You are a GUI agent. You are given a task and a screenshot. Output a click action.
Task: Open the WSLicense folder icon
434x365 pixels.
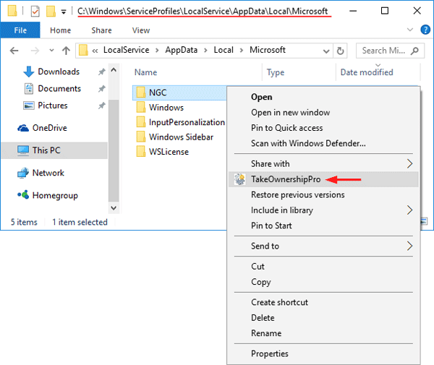click(x=140, y=151)
